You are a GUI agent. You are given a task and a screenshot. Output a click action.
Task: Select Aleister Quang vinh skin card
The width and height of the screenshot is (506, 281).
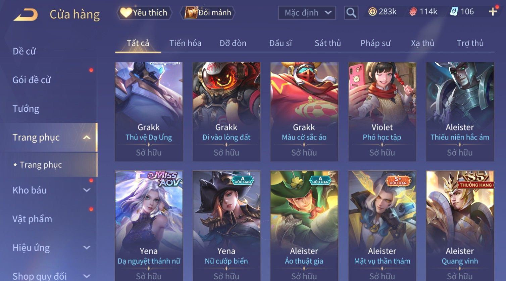(x=460, y=226)
